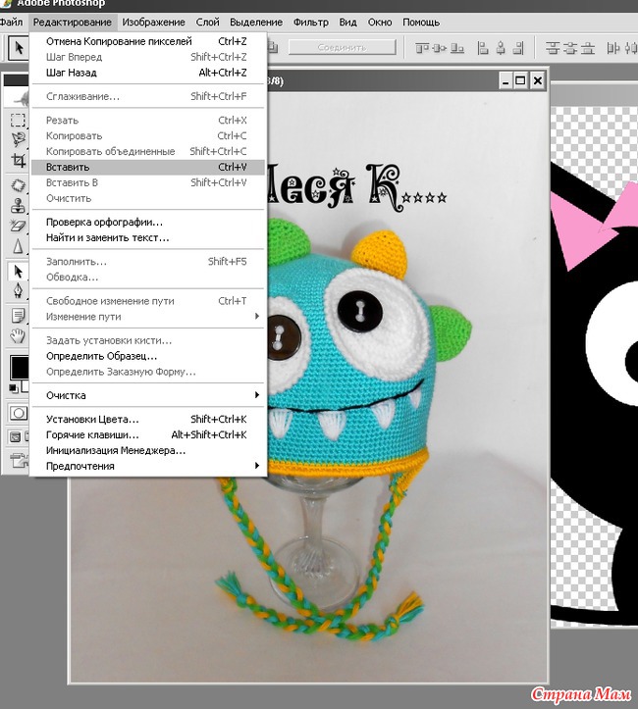Viewport: 638px width, 709px height.
Task: Pick the Clone Stamp tool
Action: [x=18, y=206]
